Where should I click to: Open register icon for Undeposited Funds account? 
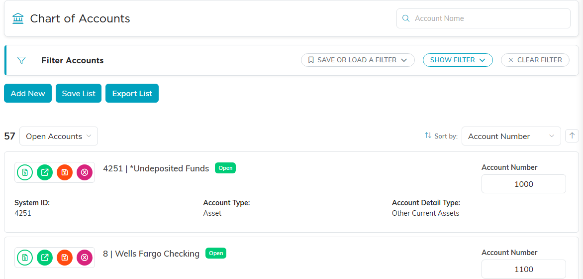pos(25,172)
